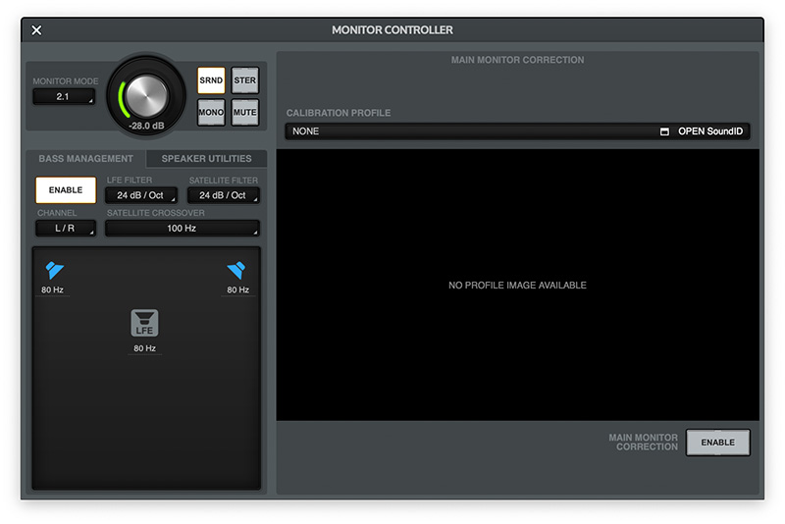The height and width of the screenshot is (524, 785).
Task: Toggle the MONO monitoring button
Action: pos(211,112)
